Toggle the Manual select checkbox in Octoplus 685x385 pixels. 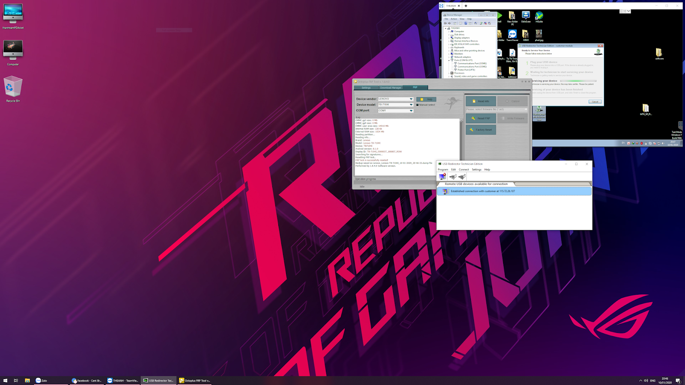coord(417,105)
